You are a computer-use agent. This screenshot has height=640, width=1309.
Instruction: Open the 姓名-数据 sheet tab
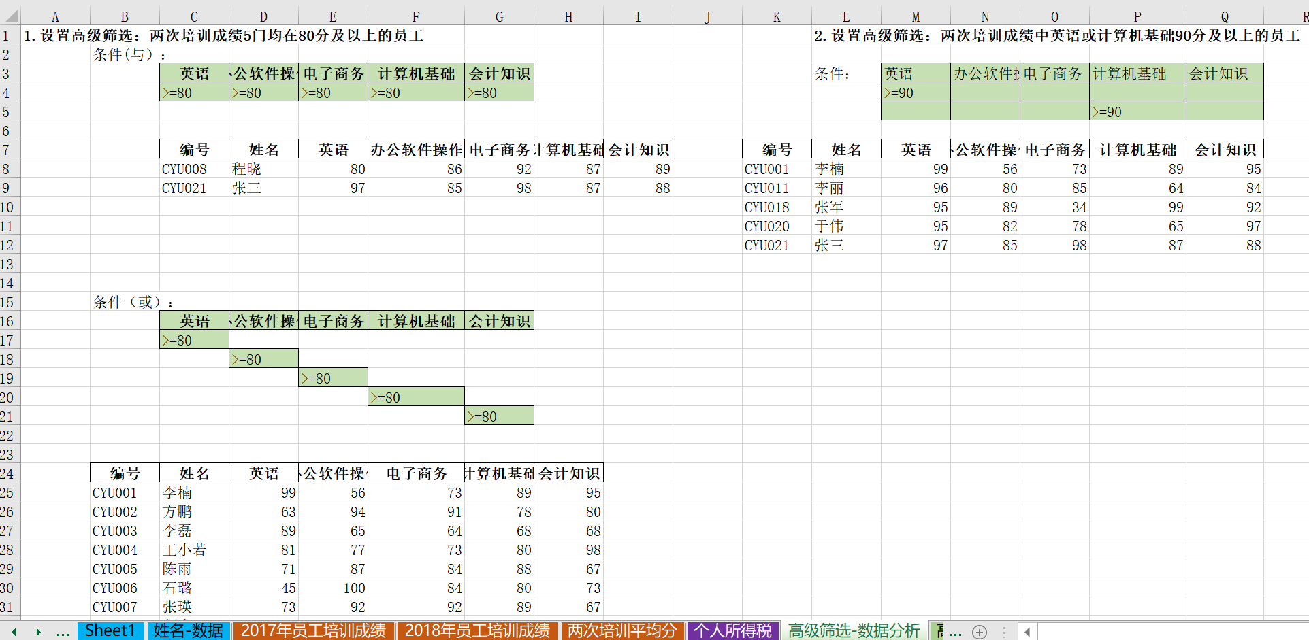[188, 631]
